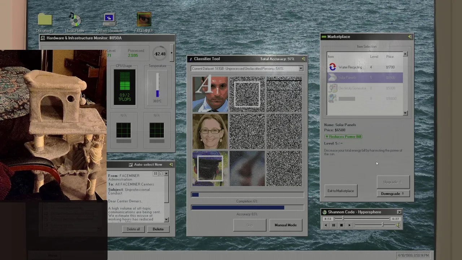Click the Total Accuracy 97% label

(x=277, y=59)
